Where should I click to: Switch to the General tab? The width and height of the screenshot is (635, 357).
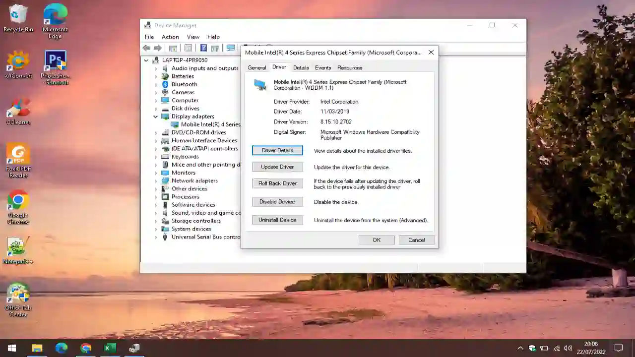pyautogui.click(x=257, y=68)
